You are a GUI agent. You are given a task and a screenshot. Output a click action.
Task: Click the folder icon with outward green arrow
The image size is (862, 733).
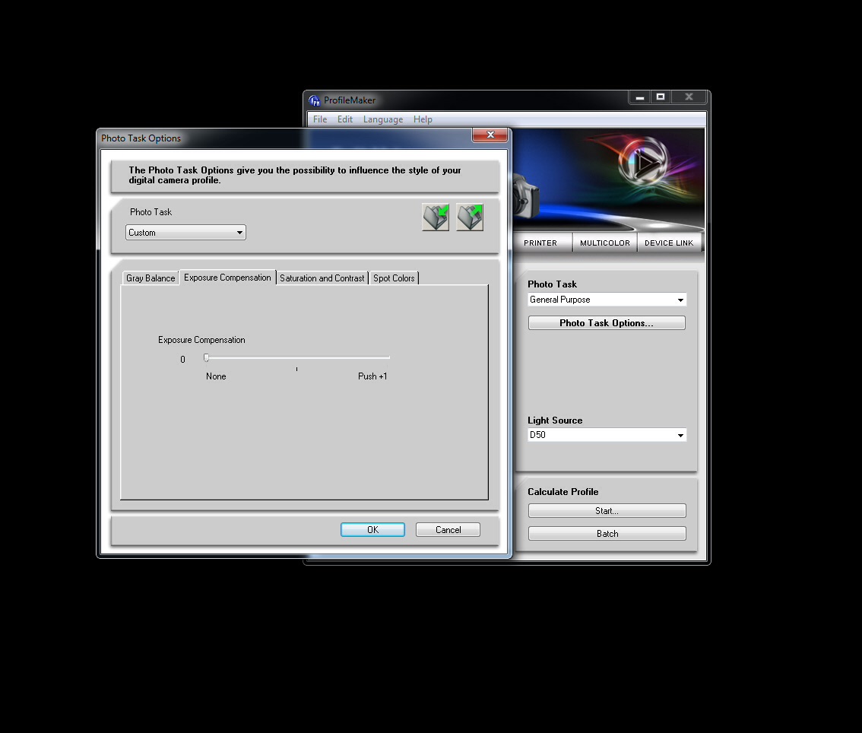tap(470, 217)
